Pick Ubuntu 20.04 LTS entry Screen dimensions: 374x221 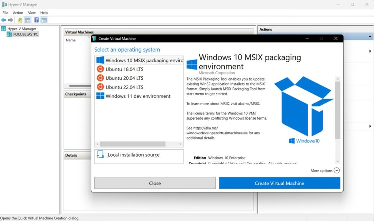point(124,78)
